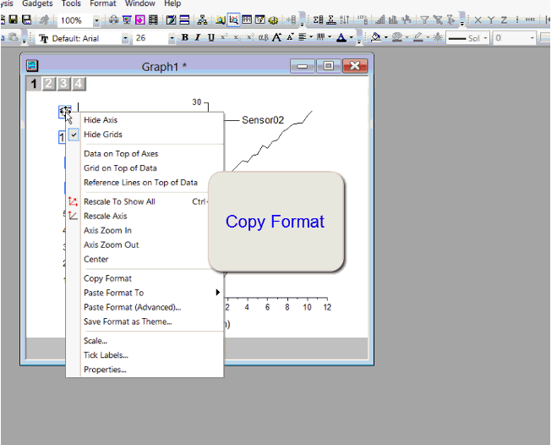Open the Window menu
Viewport: 557px width, 445px height.
(140, 3)
